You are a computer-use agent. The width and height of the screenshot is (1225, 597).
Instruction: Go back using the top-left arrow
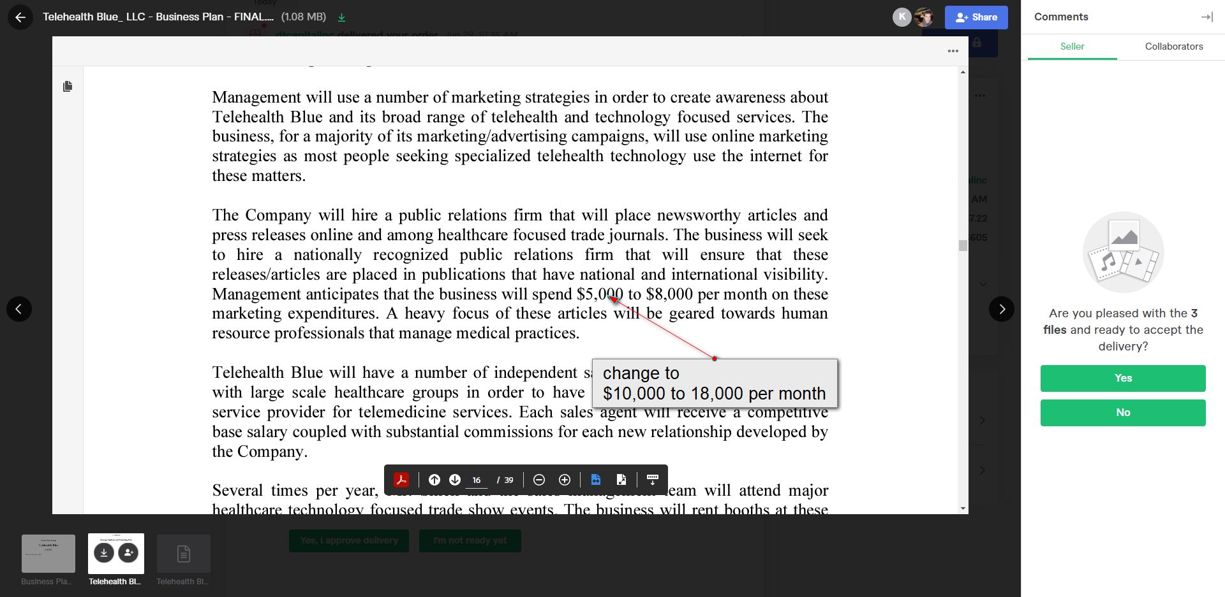(20, 17)
